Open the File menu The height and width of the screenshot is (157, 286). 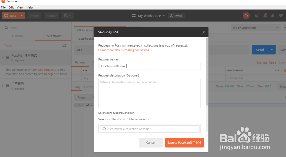point(3,7)
